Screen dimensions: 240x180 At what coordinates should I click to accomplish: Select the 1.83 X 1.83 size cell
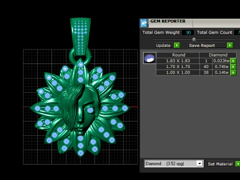coord(178,61)
